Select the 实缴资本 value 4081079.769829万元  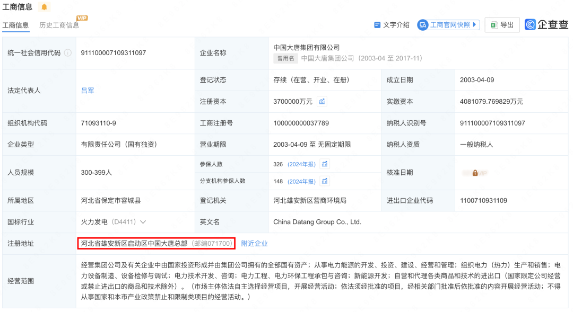[x=491, y=102]
